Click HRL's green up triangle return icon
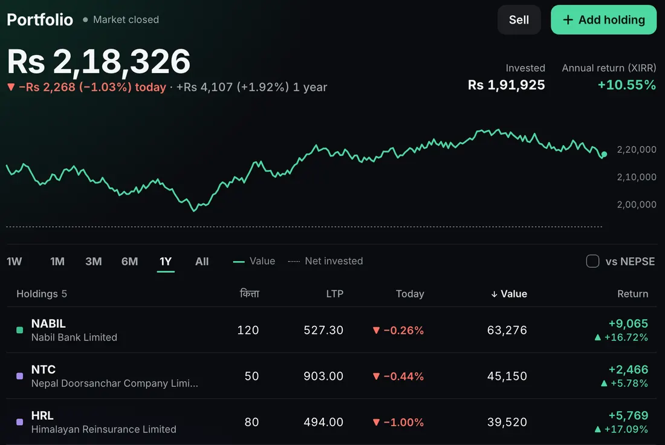Screen dimensions: 665x445 597,429
